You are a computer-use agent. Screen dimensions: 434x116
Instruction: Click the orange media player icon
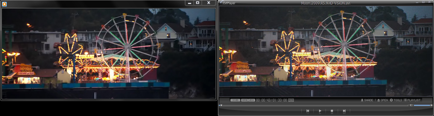tap(4, 4)
